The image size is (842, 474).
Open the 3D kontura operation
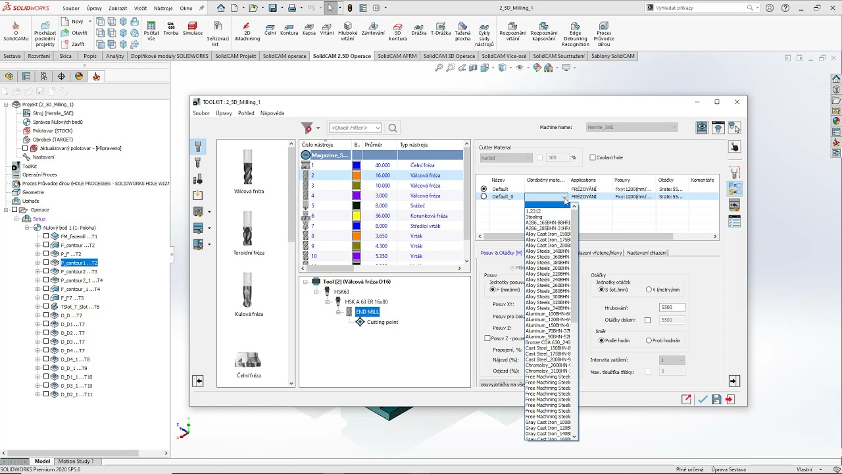397,32
